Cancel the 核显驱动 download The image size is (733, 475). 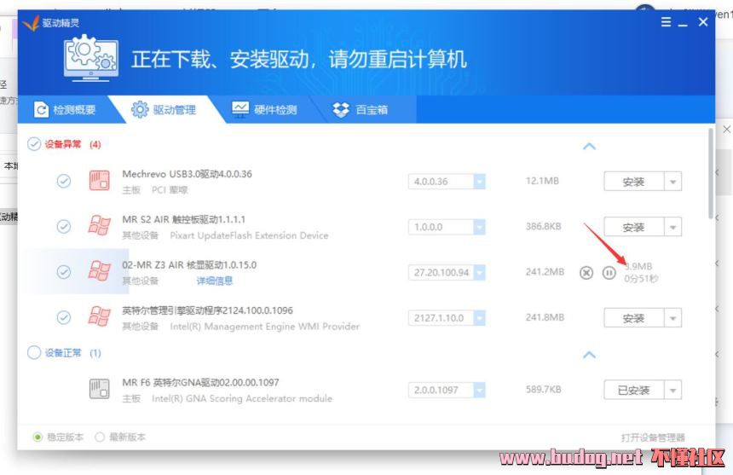click(x=586, y=273)
